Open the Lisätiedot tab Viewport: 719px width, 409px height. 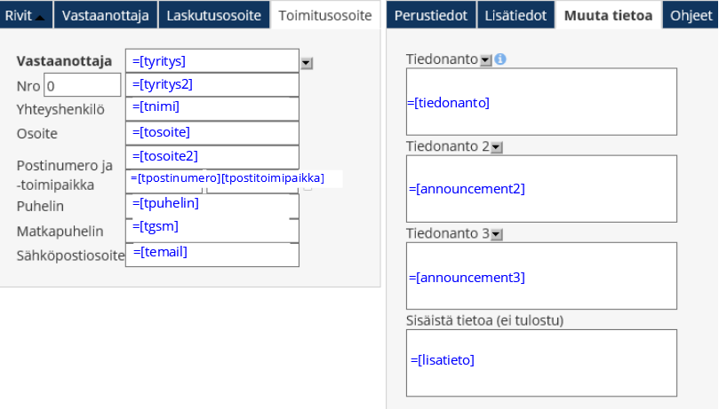(x=516, y=15)
